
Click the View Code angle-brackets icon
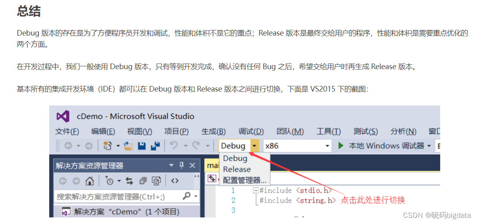pyautogui.click(x=174, y=181)
